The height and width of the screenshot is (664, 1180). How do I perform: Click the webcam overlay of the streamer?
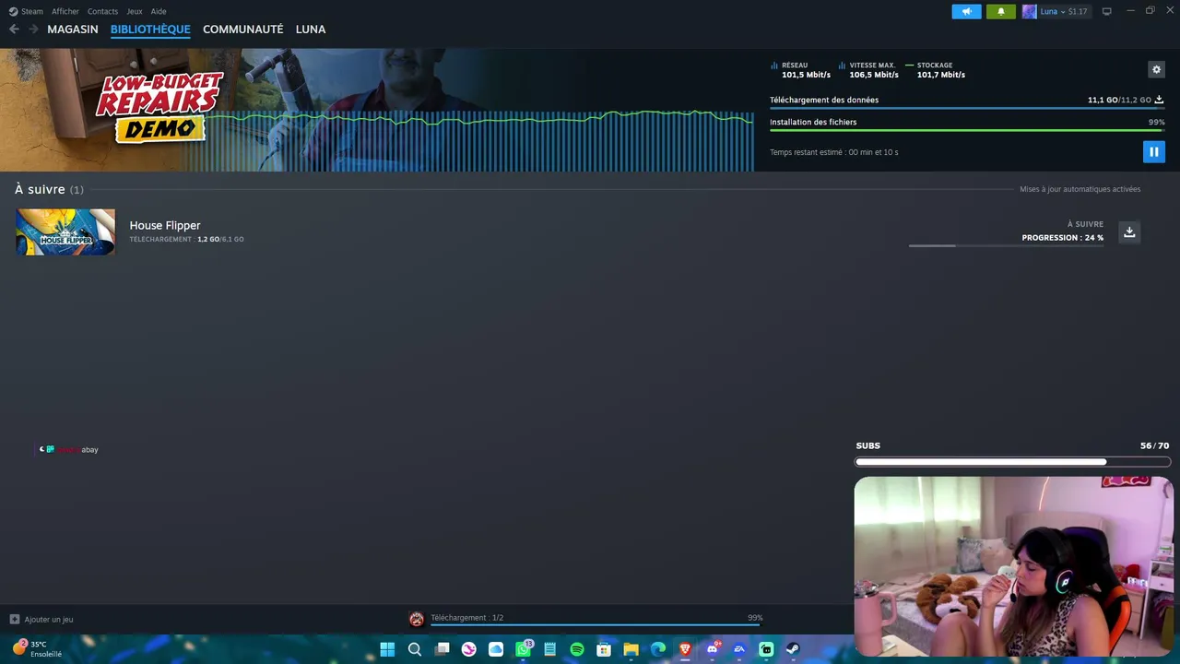point(1014,566)
